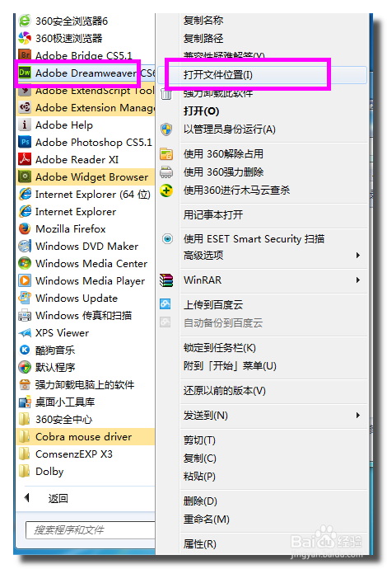
Task: Select 复制名称 in the context menu
Action: click(x=203, y=21)
